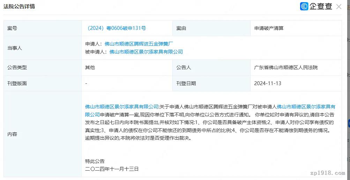The height and width of the screenshot is (180, 350).
Task: Close the 法院公告详情 dialog
Action: (339, 7)
